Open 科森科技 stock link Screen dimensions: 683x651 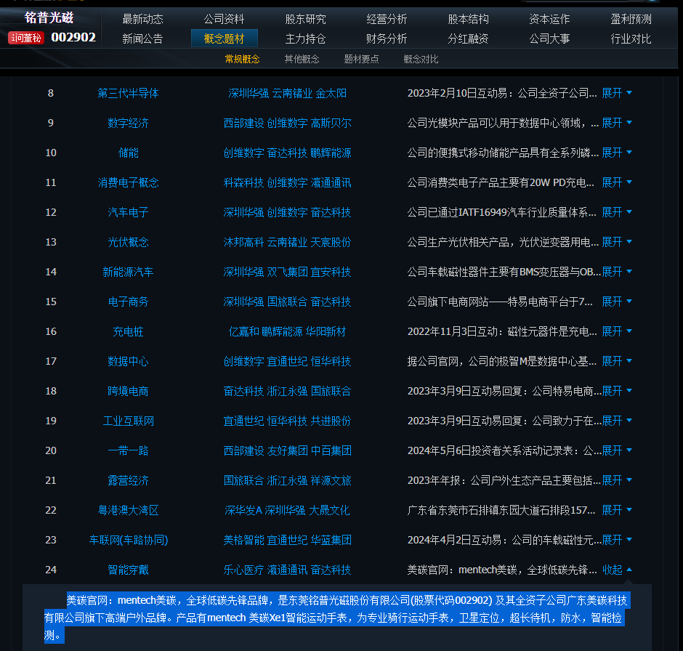243,182
